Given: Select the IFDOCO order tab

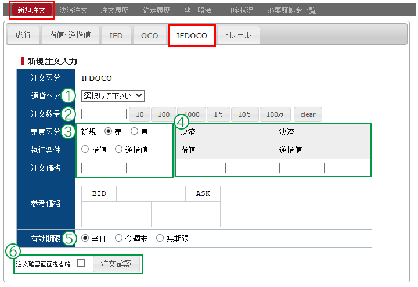Looking at the screenshot, I should click(x=192, y=35).
